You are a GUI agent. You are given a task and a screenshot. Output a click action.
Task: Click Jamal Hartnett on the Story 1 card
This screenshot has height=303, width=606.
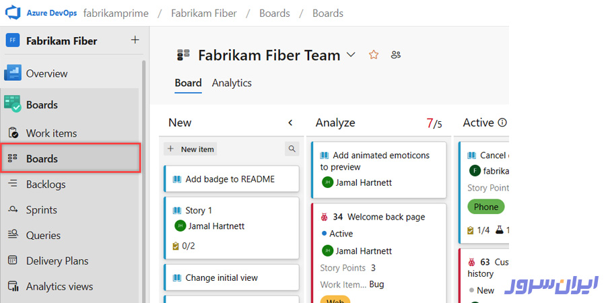[216, 226]
